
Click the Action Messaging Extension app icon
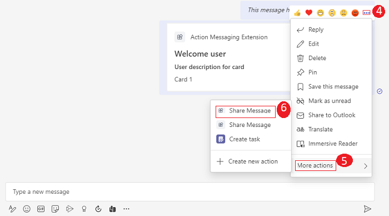[x=179, y=37]
